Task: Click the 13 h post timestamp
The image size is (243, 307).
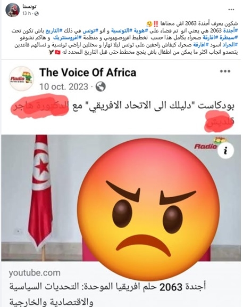Action: coord(27,13)
